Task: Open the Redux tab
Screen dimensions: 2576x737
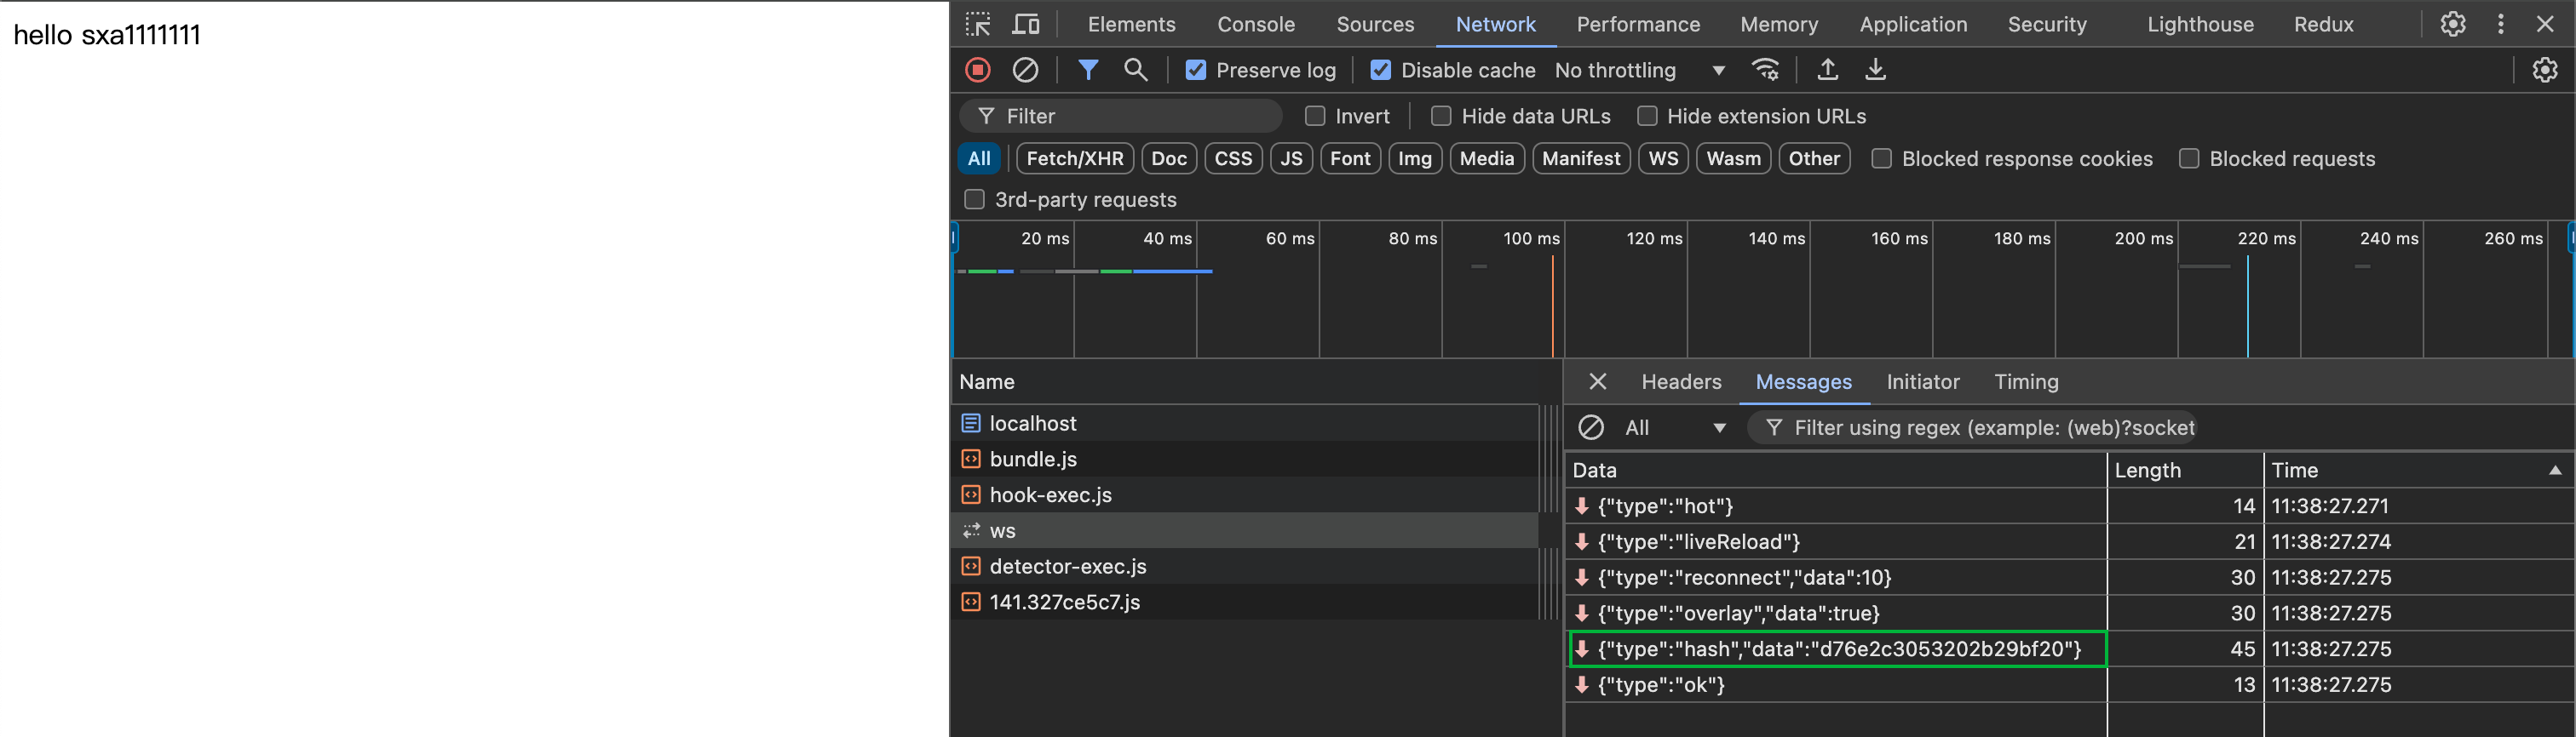Action: pos(2323,24)
